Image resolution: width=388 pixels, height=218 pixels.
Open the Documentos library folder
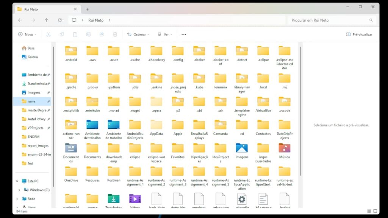pyautogui.click(x=71, y=153)
